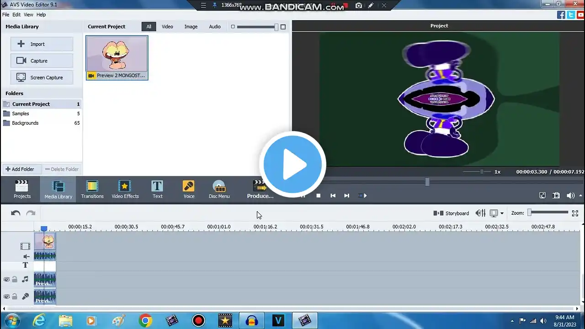
Task: Open the Disc Menu section
Action: pyautogui.click(x=219, y=189)
